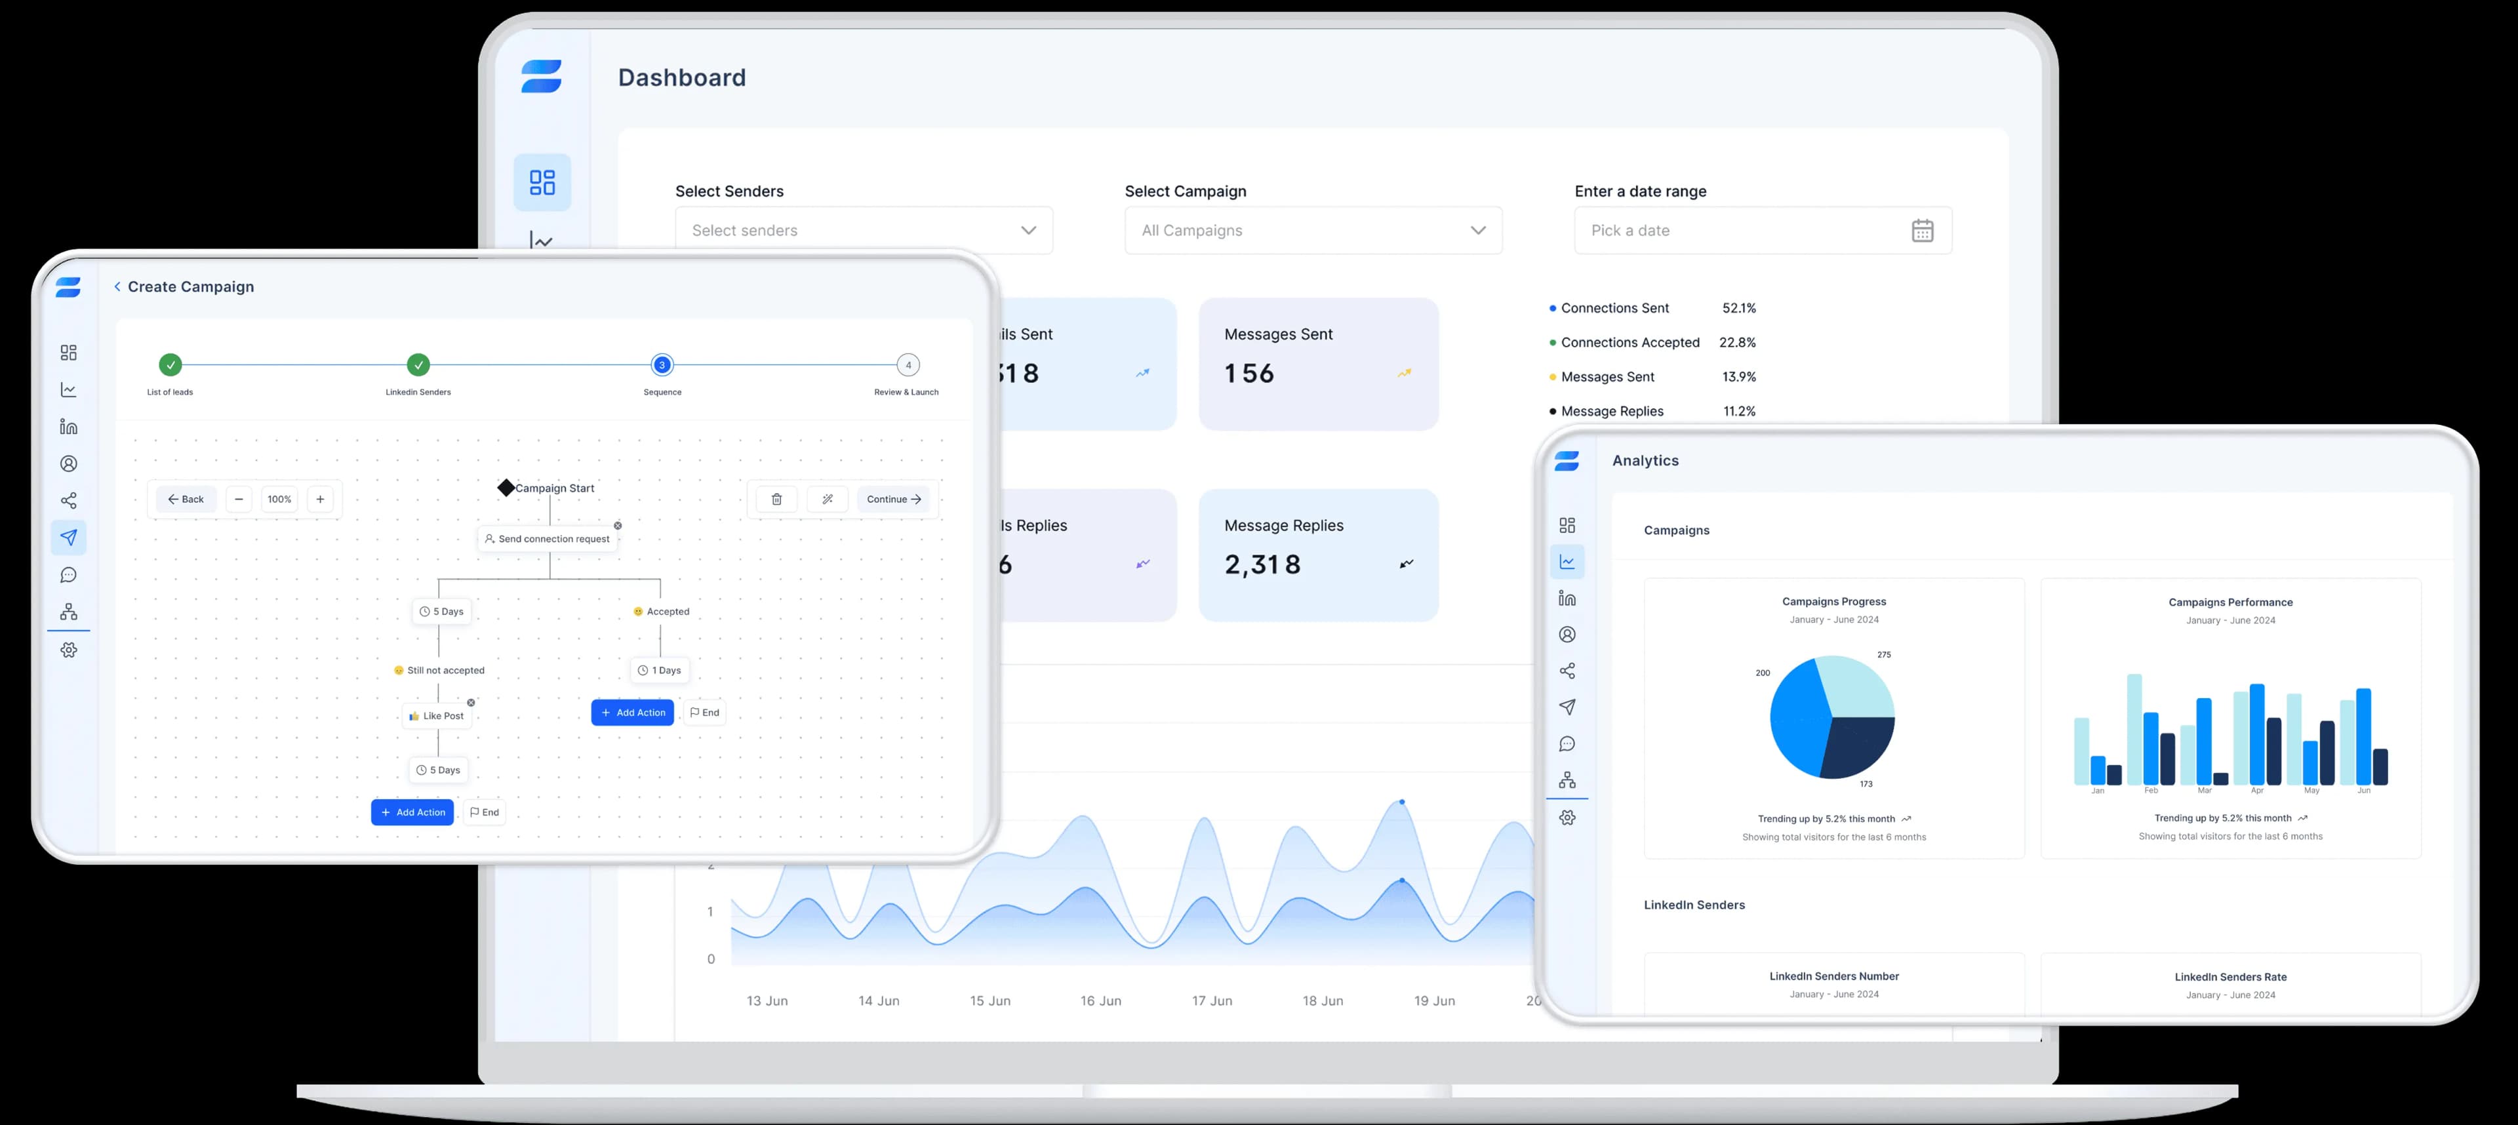Viewport: 2518px width, 1125px height.
Task: Click calendar icon in date range field
Action: (1922, 231)
